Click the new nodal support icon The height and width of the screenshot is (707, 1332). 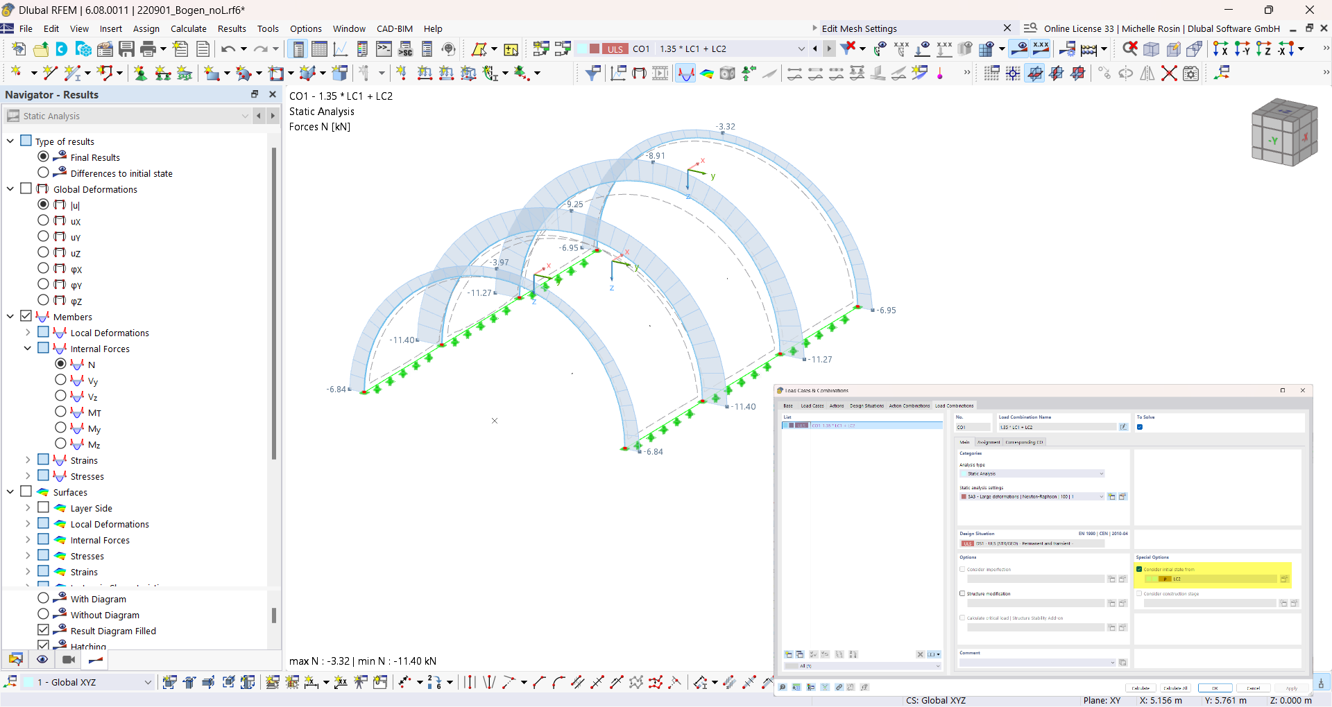pos(141,73)
